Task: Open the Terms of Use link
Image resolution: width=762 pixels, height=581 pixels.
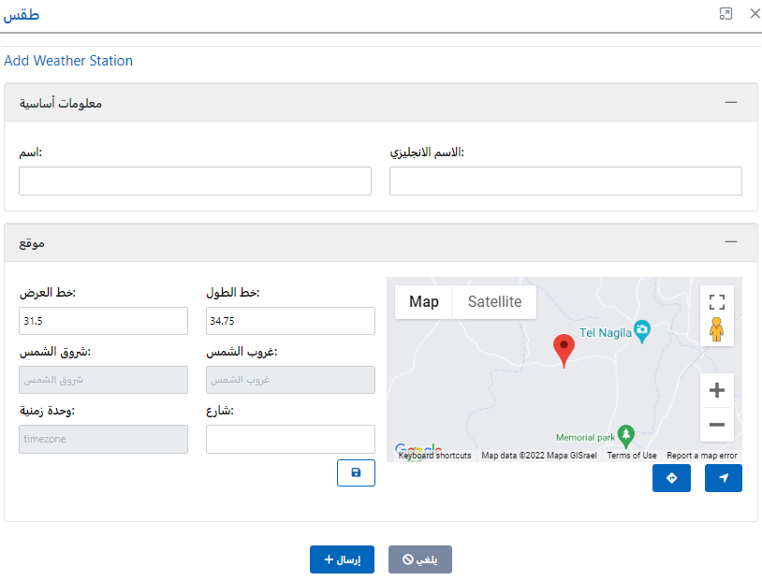Action: tap(631, 455)
